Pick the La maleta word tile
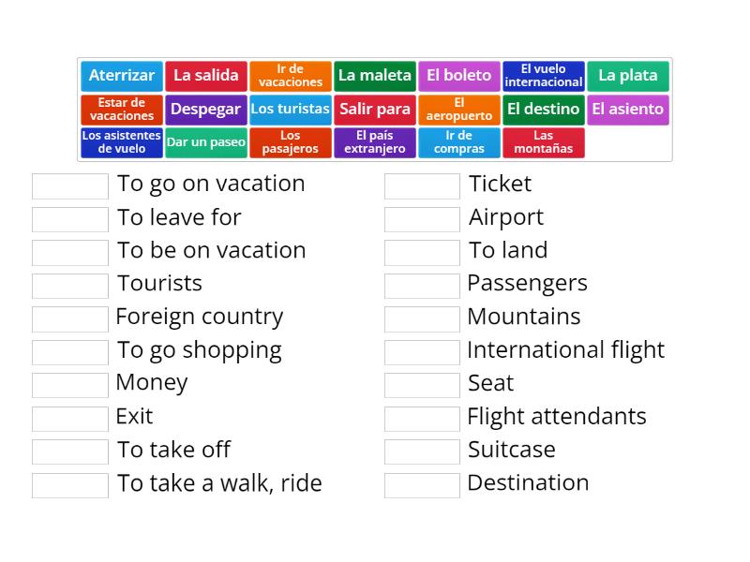750x562 pixels. (374, 76)
